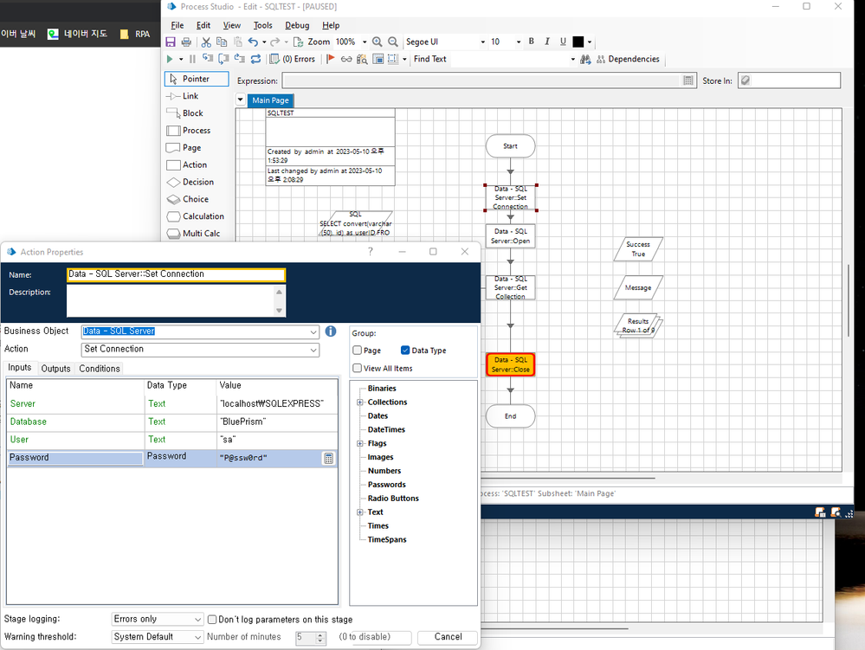Viewport: 865px width, 650px height.
Task: Open the Debug menu
Action: coord(297,25)
